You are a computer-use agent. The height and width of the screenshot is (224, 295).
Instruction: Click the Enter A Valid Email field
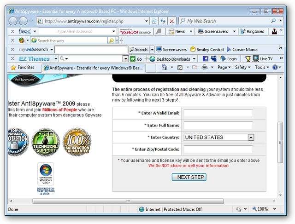pos(218,113)
